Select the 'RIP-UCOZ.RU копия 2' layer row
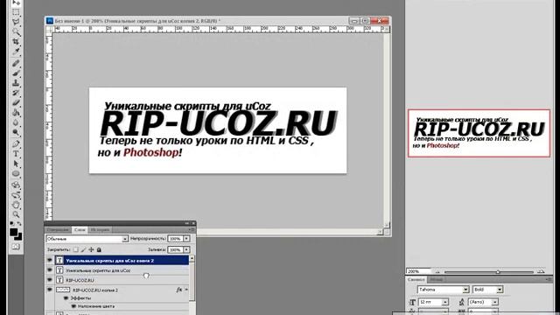Screen dimensions: 560x315 pyautogui.click(x=122, y=290)
